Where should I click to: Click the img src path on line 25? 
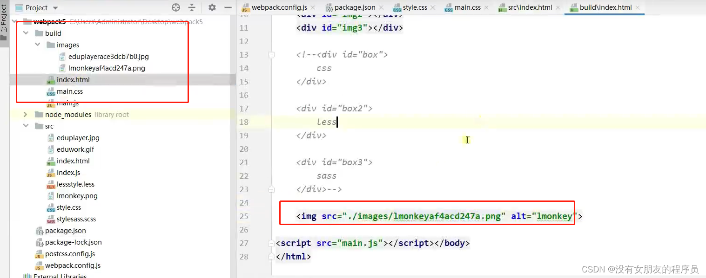click(424, 216)
